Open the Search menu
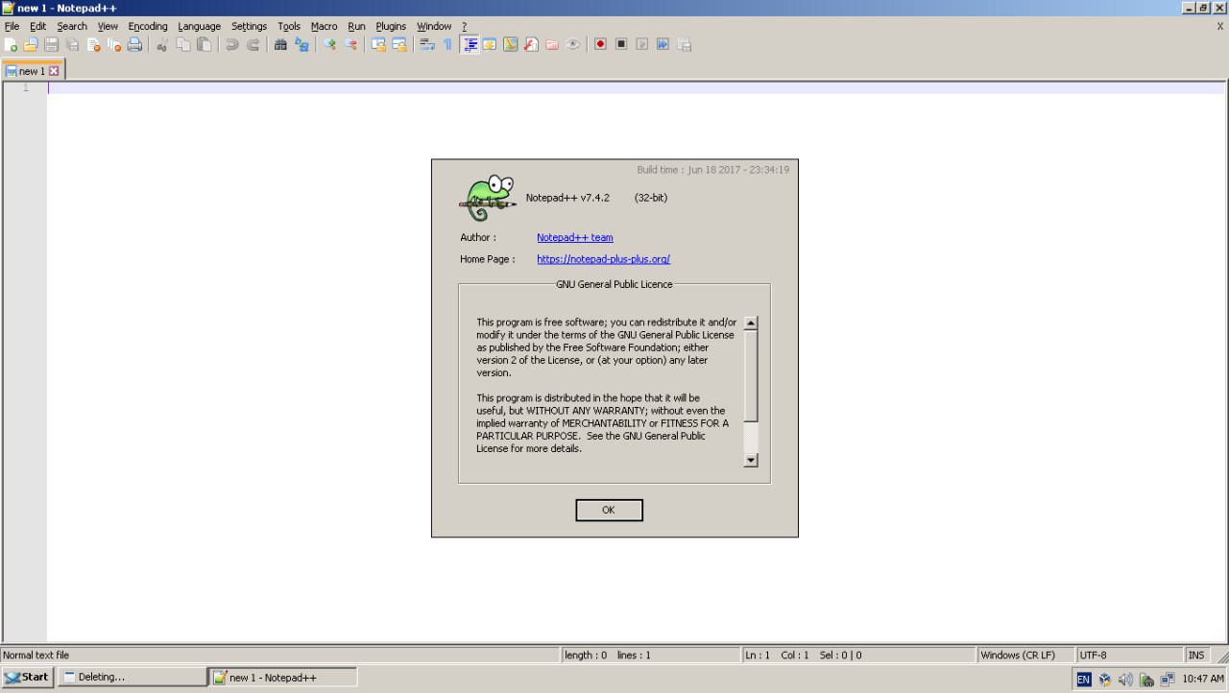Image resolution: width=1229 pixels, height=693 pixels. point(72,26)
